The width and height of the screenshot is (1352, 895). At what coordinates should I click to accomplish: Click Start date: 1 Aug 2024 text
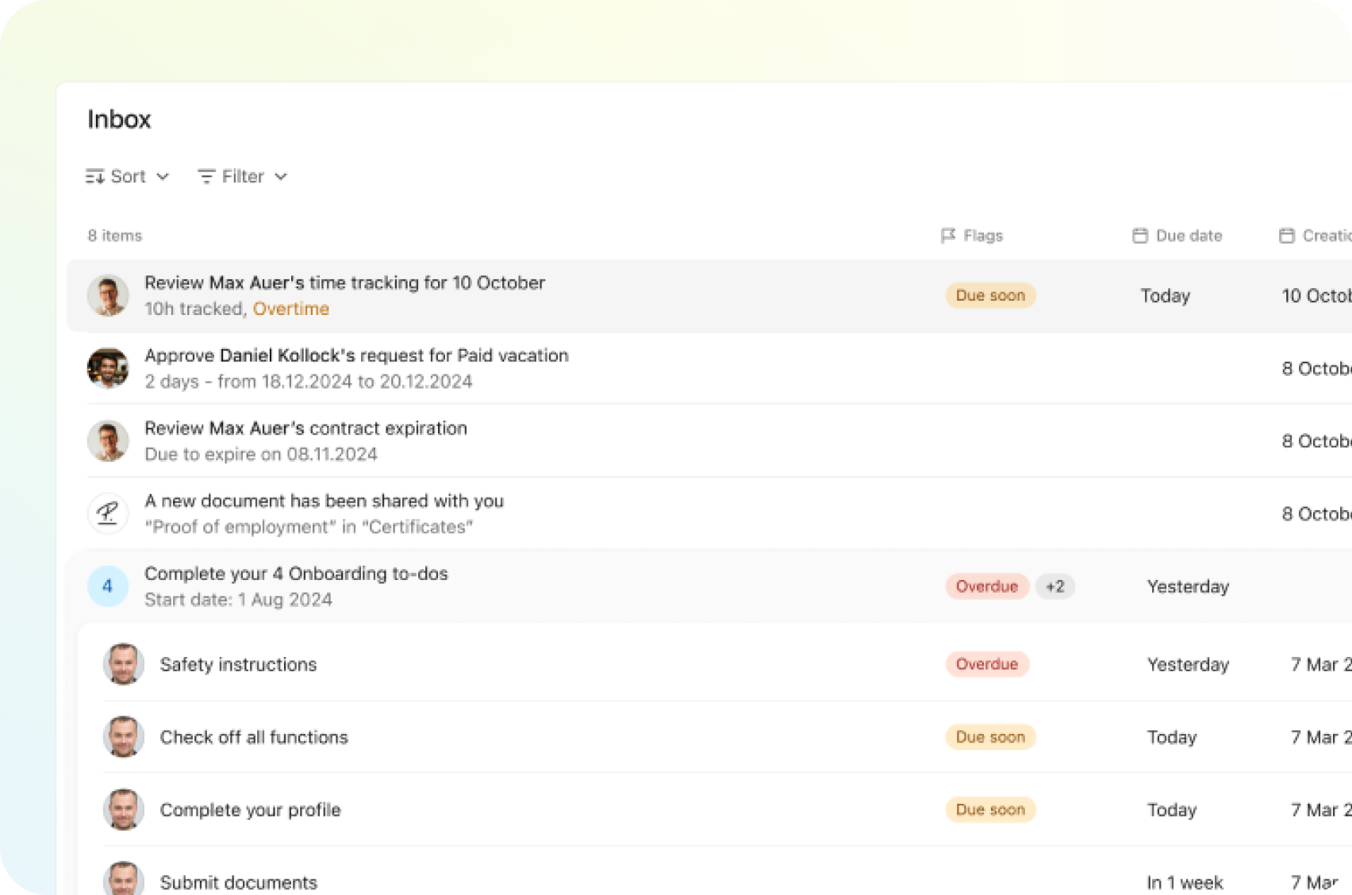(238, 600)
